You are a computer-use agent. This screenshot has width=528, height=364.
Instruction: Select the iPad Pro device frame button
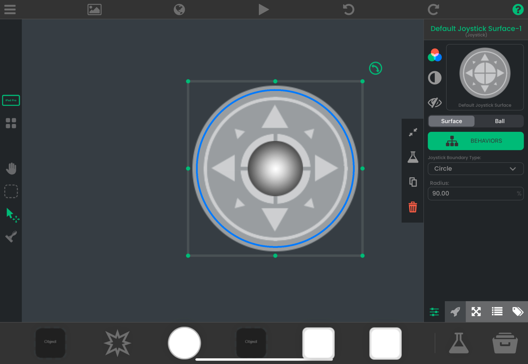tap(11, 100)
